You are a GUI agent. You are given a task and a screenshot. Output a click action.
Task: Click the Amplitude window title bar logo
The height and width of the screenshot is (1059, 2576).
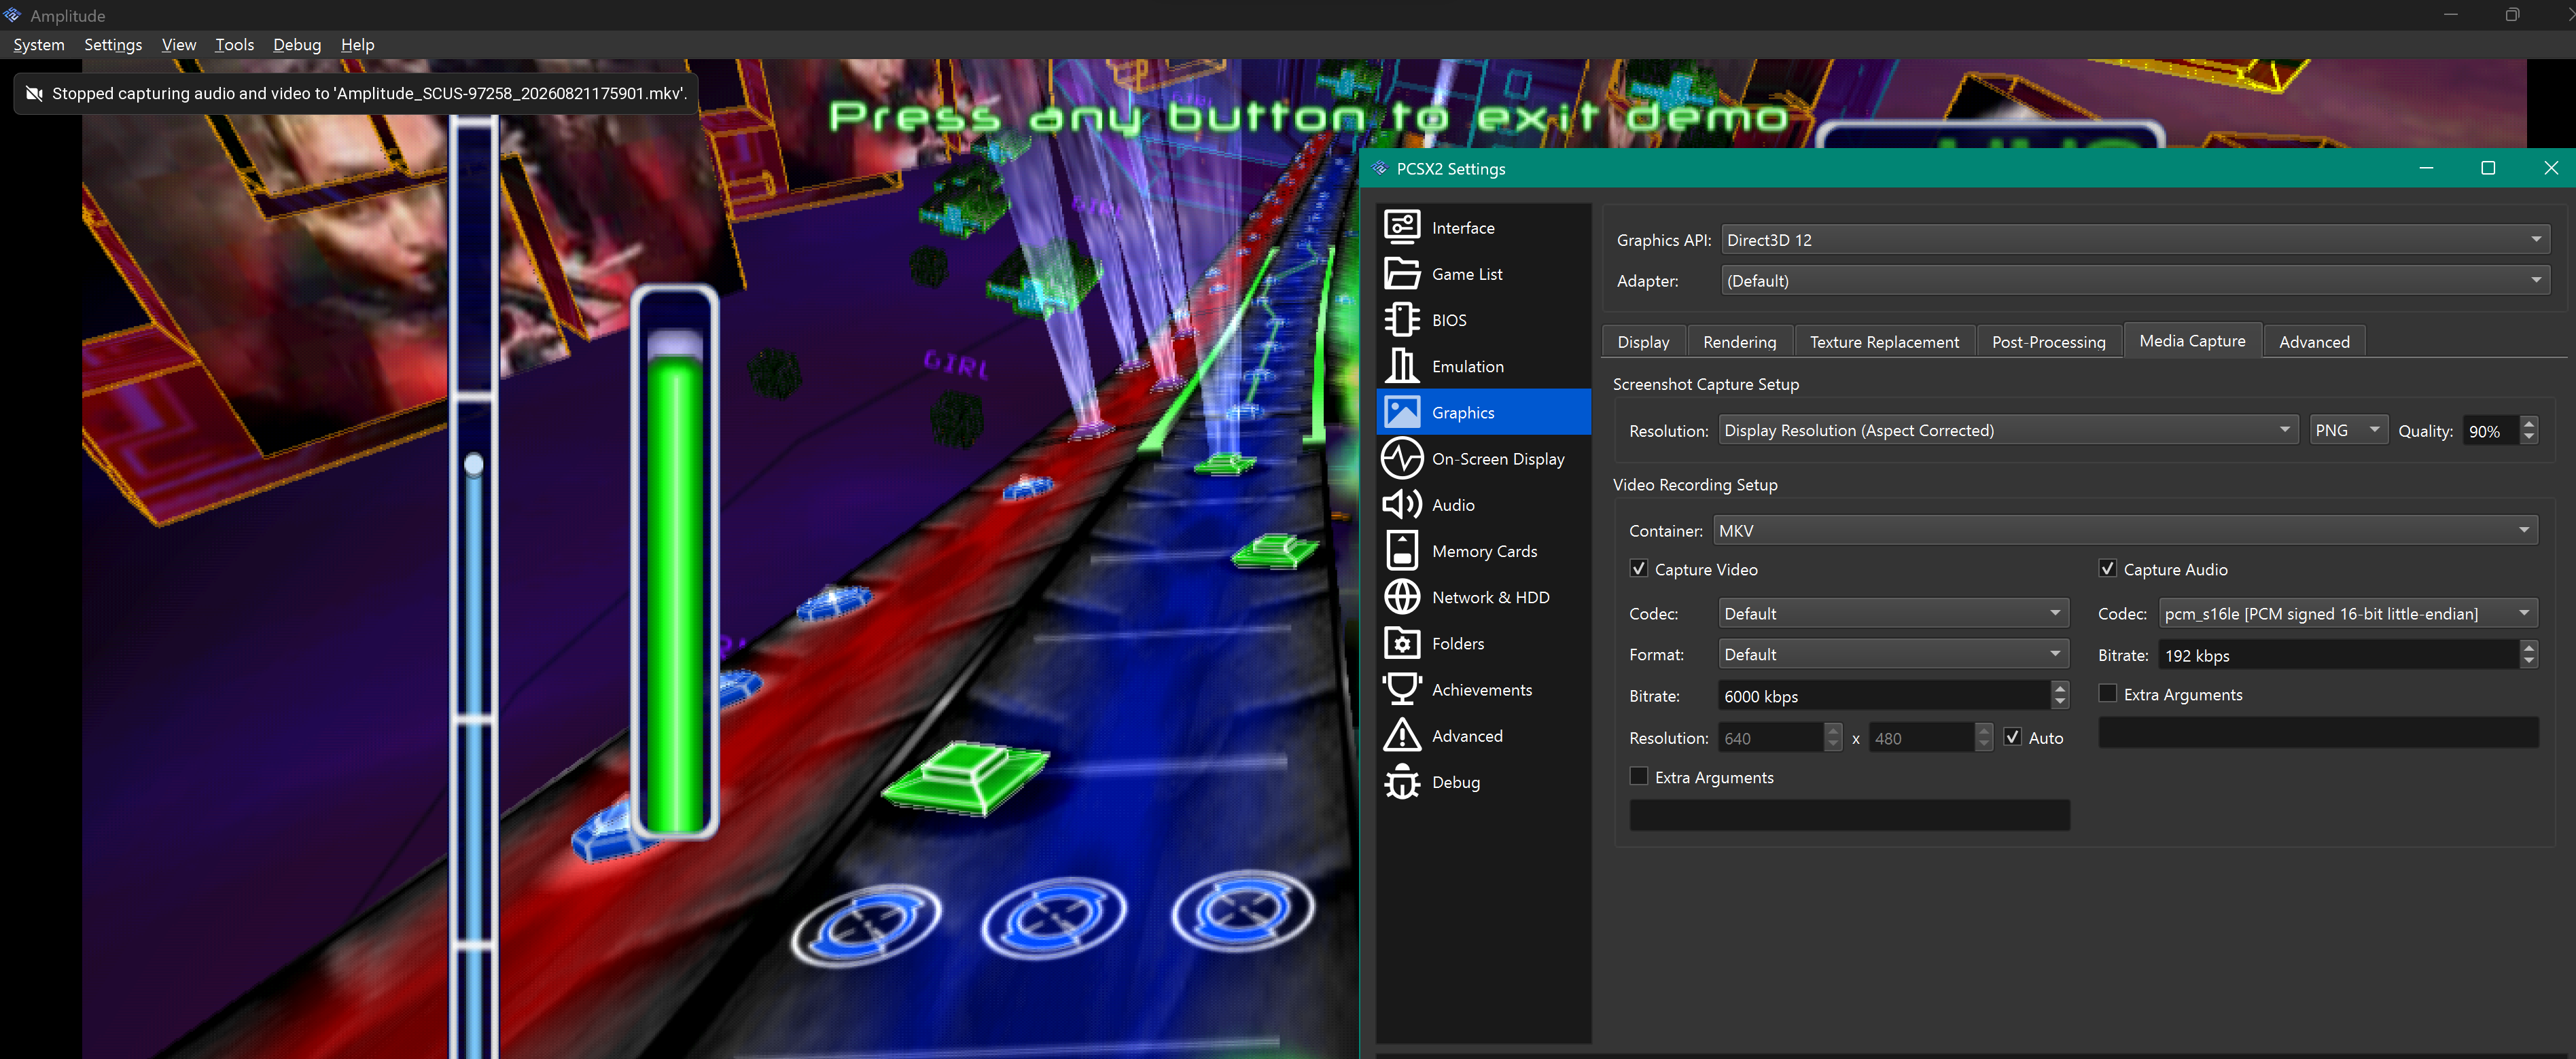click(x=13, y=15)
